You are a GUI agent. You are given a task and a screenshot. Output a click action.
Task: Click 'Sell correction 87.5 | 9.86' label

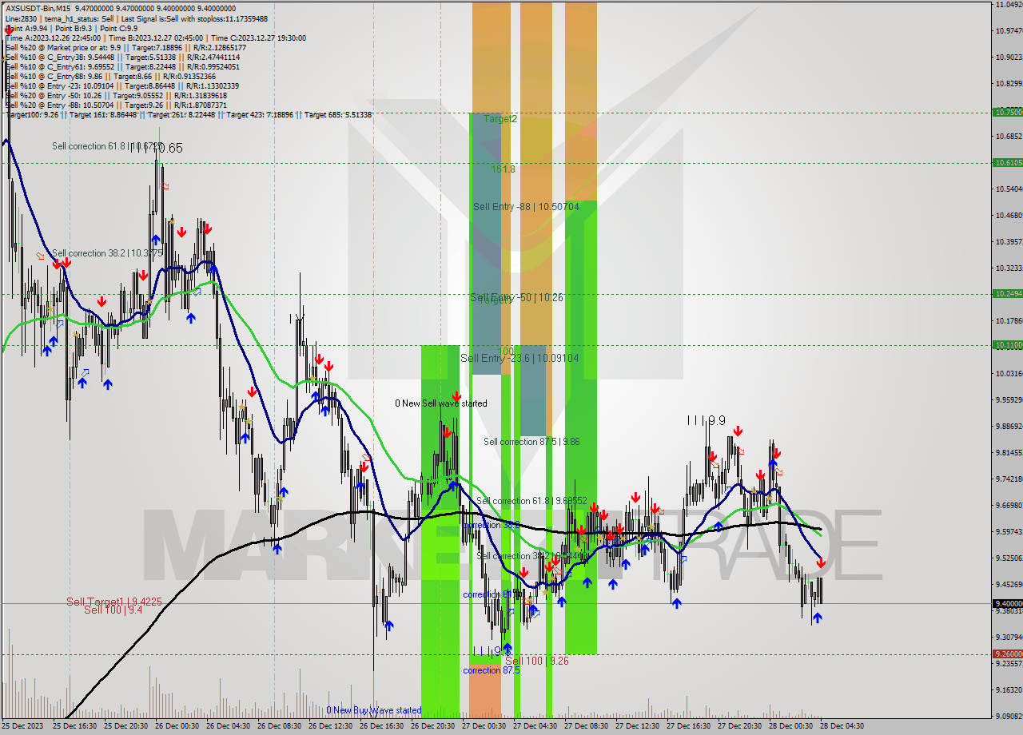[531, 441]
